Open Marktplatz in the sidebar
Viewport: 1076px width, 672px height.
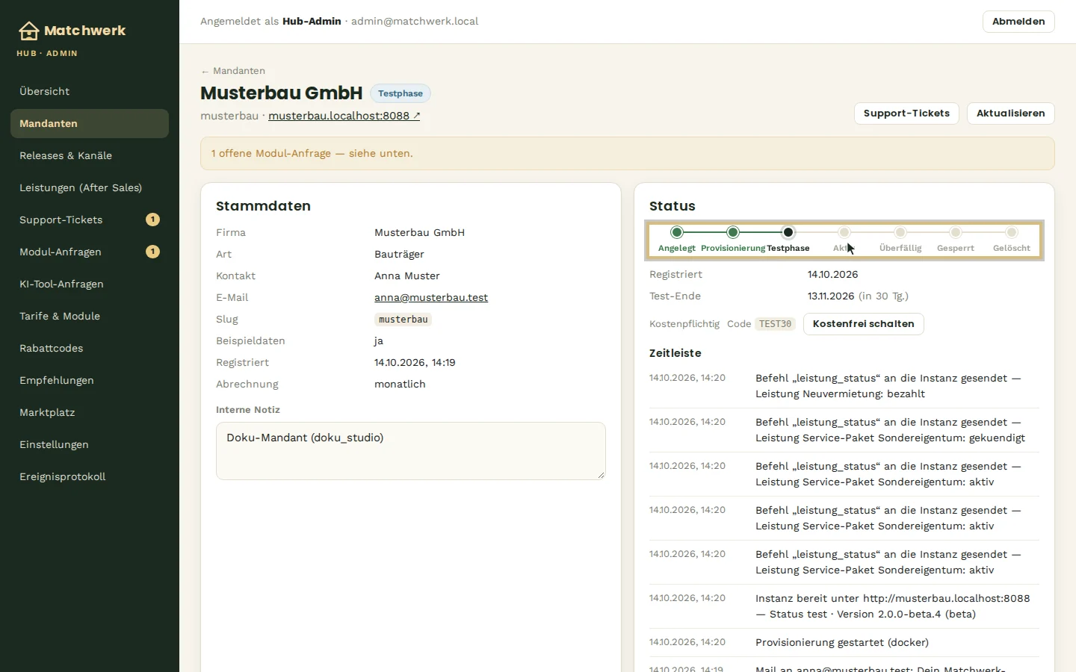pos(90,412)
